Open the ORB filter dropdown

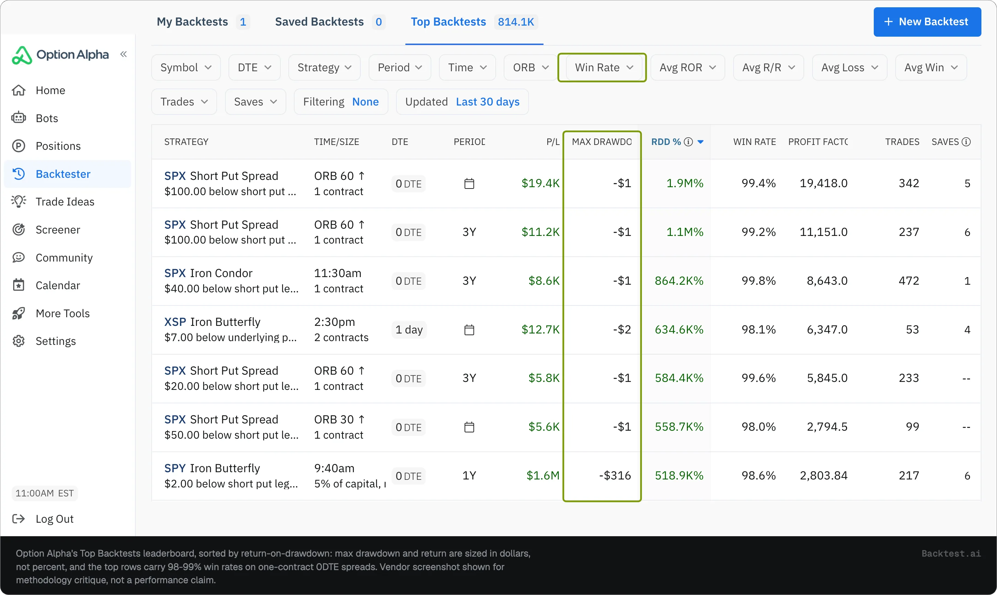pyautogui.click(x=531, y=67)
